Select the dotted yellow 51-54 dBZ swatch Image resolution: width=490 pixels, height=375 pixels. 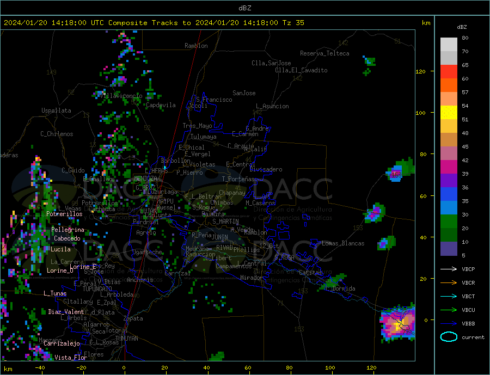pos(449,113)
